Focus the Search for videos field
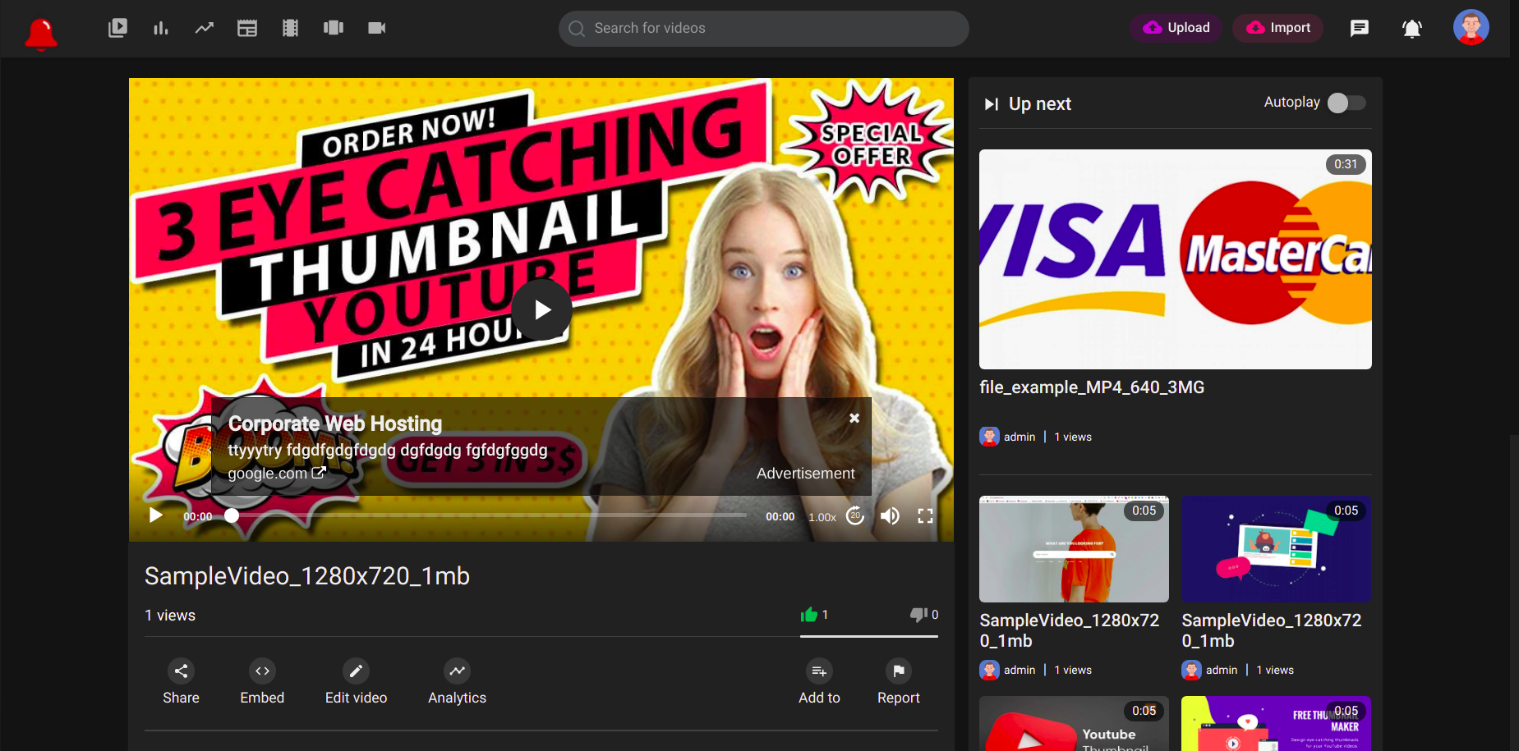This screenshot has width=1519, height=751. click(x=764, y=29)
